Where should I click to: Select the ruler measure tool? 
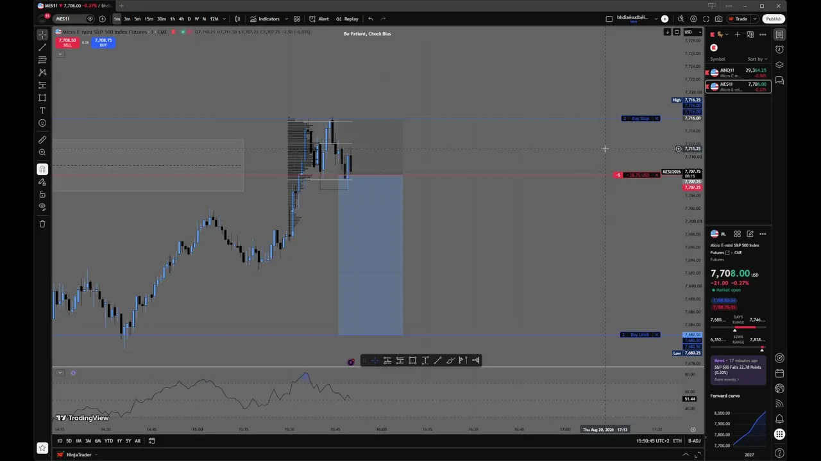pyautogui.click(x=42, y=140)
